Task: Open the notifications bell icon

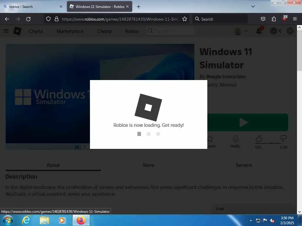Action: pyautogui.click(x=259, y=31)
